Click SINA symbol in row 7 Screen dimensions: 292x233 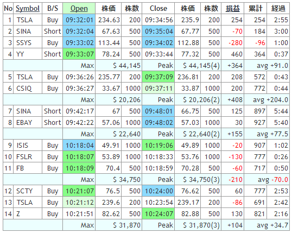coord(24,111)
